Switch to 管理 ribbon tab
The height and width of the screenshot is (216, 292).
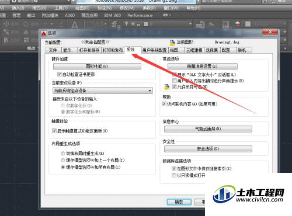point(16,15)
